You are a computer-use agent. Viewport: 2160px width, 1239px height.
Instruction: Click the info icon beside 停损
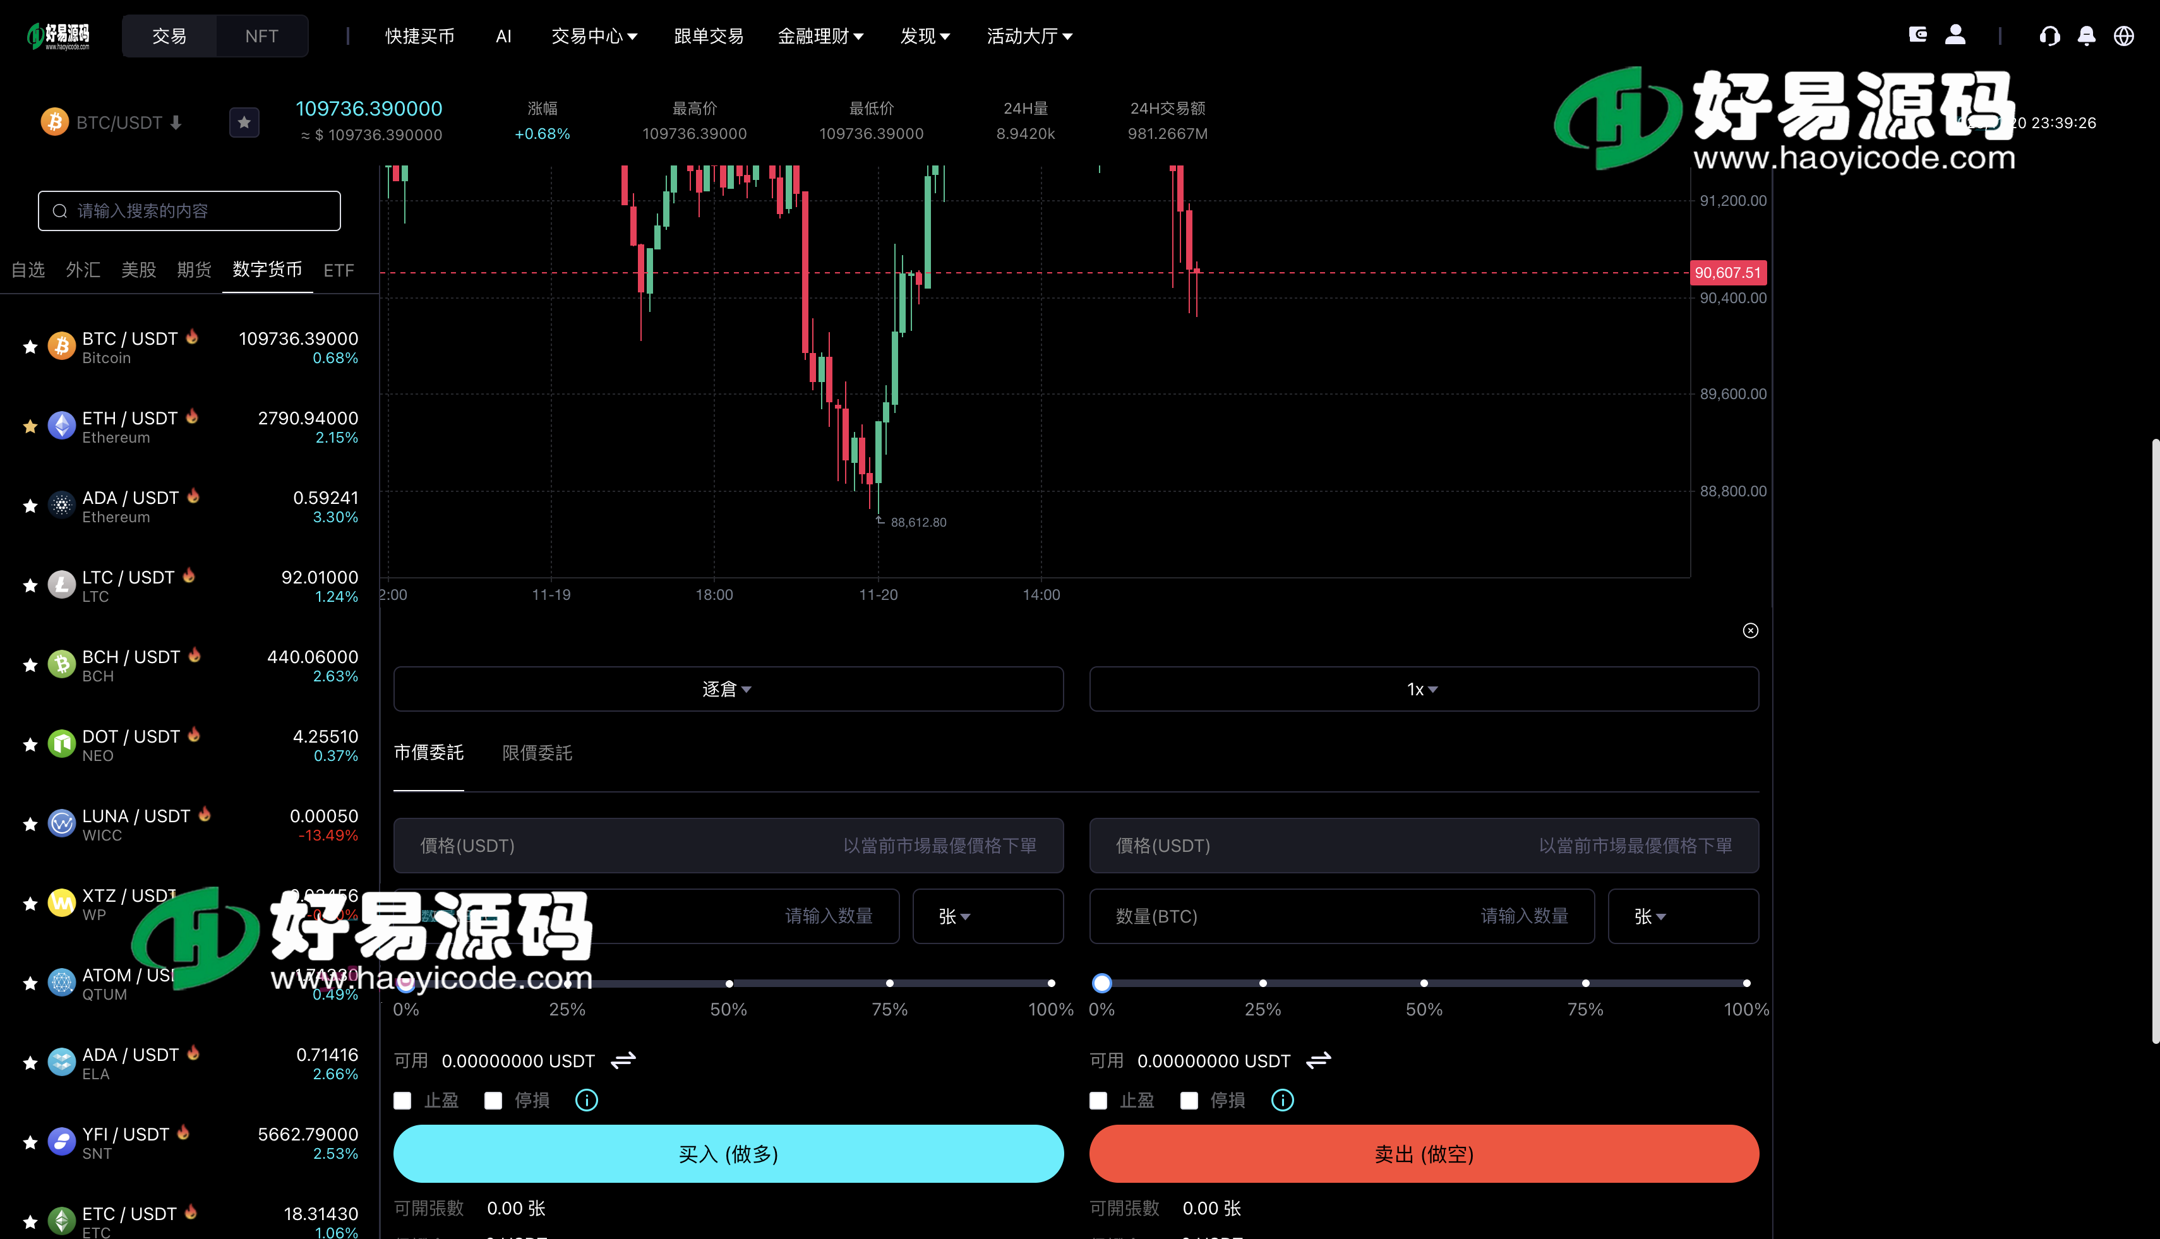click(x=586, y=1100)
